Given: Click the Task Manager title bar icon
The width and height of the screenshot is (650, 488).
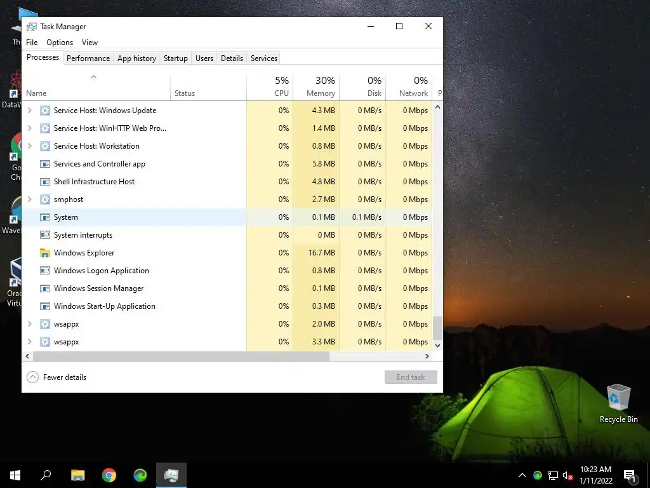Looking at the screenshot, I should click(x=32, y=27).
